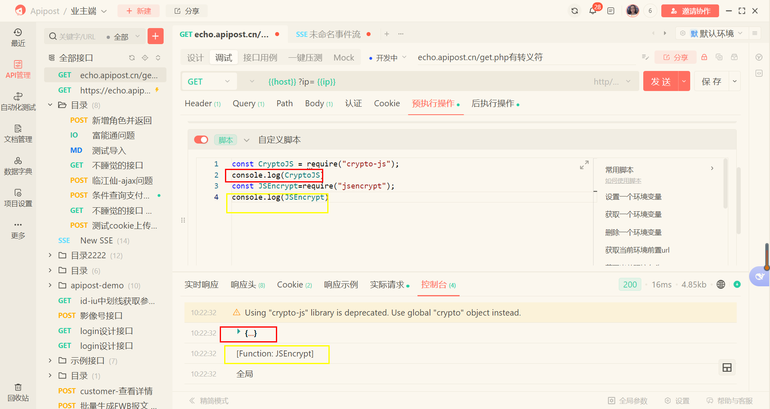
Task: Expand the script editor to fullscreen
Action: point(584,165)
